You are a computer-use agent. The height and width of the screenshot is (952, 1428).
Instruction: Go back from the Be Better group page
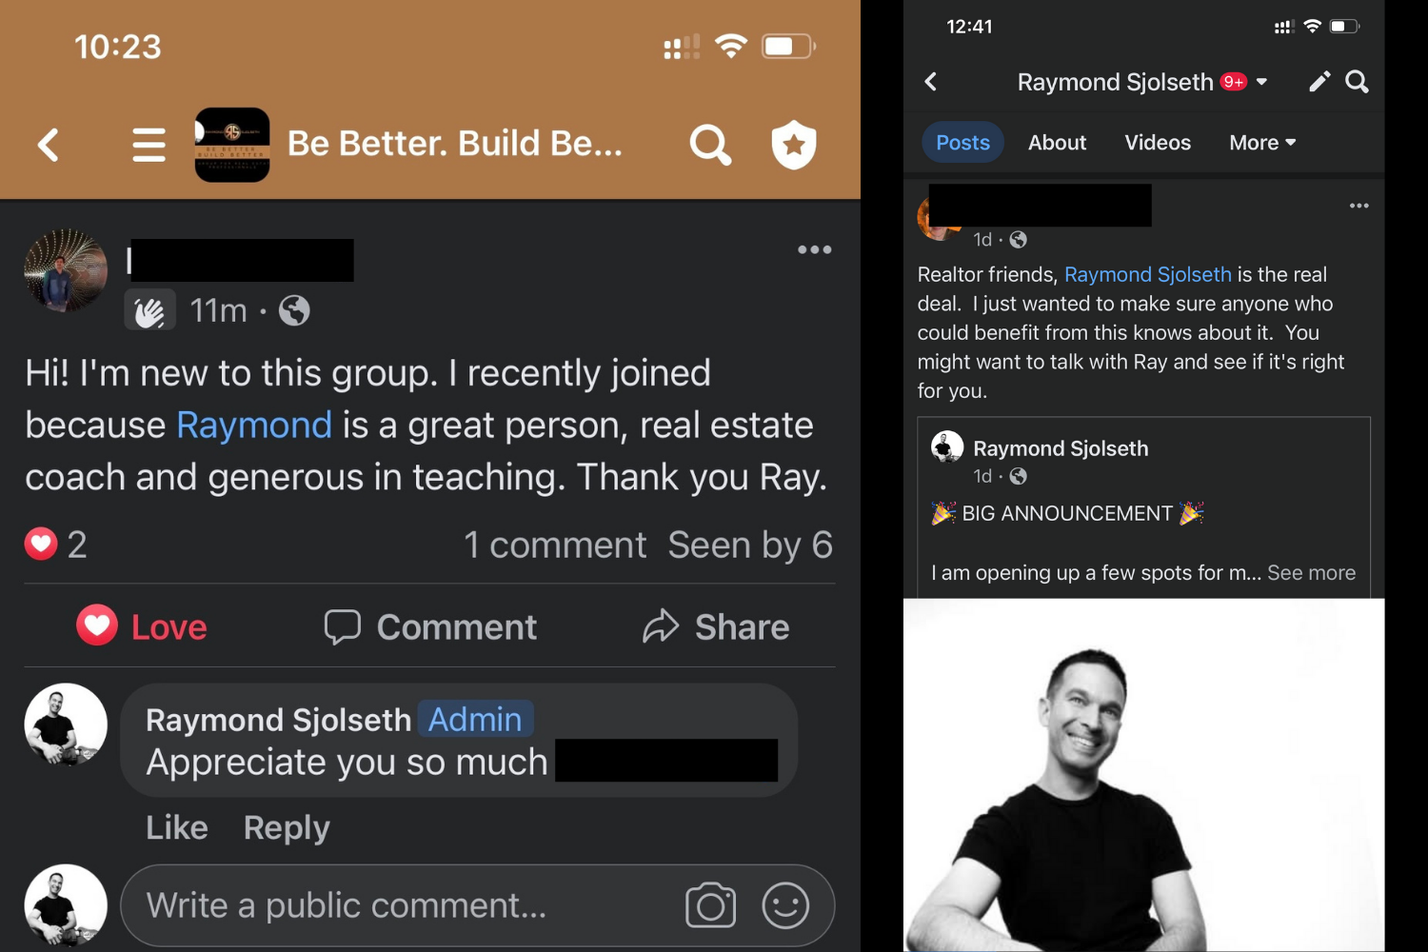(49, 145)
